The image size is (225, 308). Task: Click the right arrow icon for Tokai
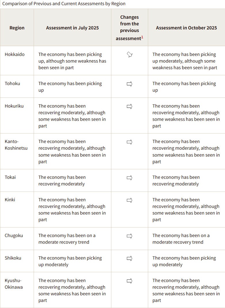[x=129, y=178]
